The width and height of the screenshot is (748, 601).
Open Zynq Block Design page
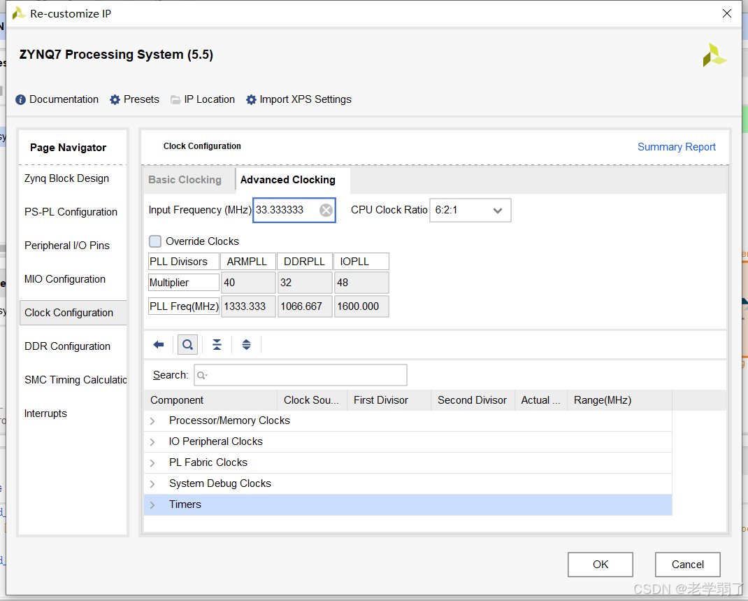(67, 178)
